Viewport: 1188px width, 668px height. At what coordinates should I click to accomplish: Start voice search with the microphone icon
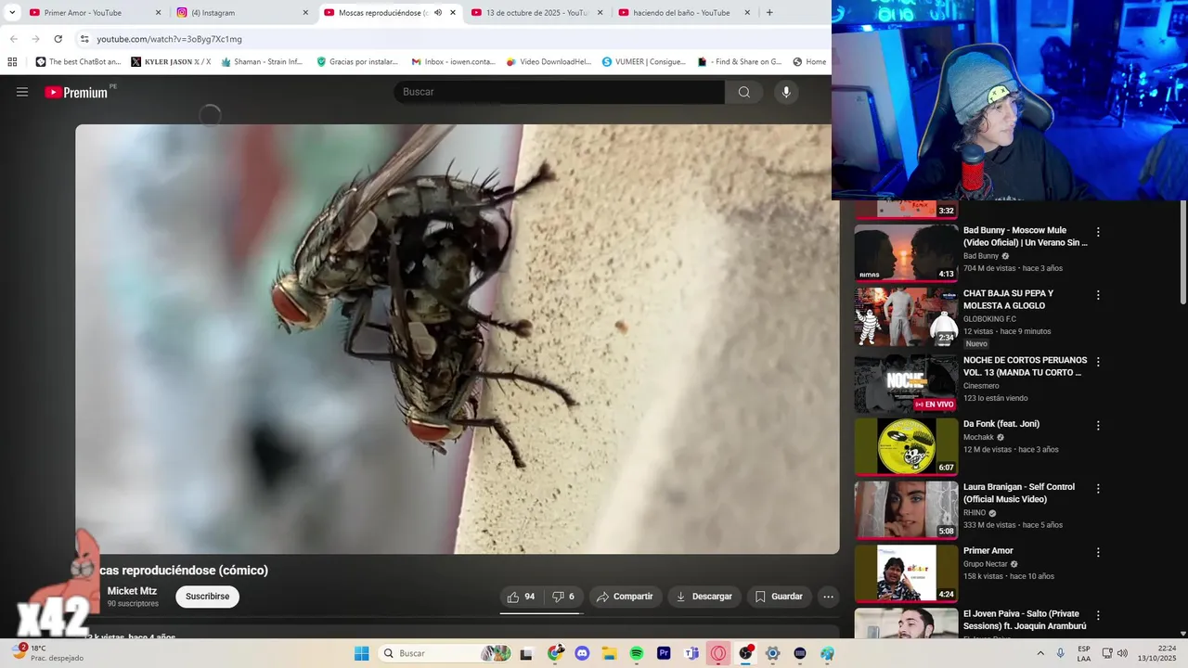tap(786, 92)
